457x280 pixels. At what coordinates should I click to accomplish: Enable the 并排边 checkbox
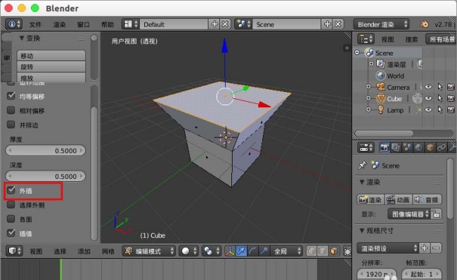coord(11,124)
